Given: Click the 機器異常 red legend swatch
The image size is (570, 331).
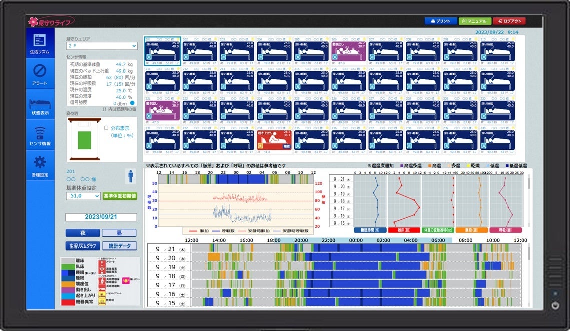Looking at the screenshot, I should [x=68, y=302].
